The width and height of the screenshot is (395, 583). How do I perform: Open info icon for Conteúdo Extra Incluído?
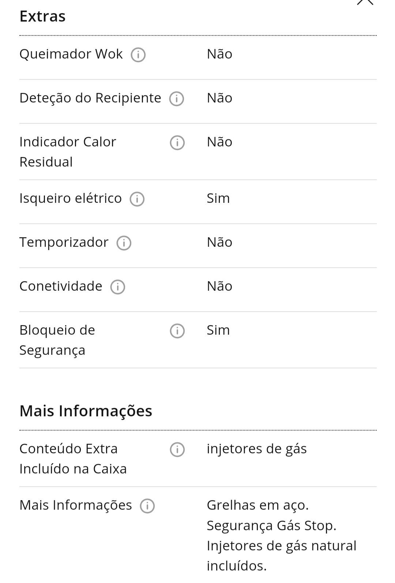(x=177, y=450)
